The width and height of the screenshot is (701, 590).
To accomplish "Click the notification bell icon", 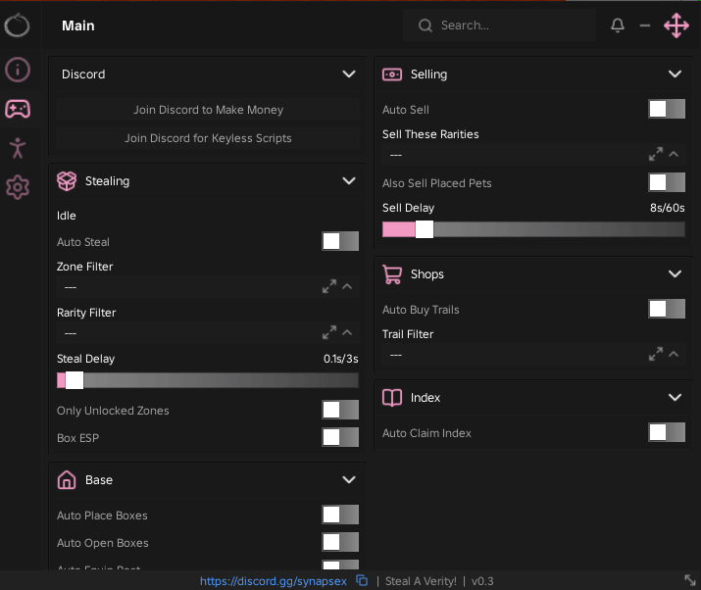I will 618,25.
